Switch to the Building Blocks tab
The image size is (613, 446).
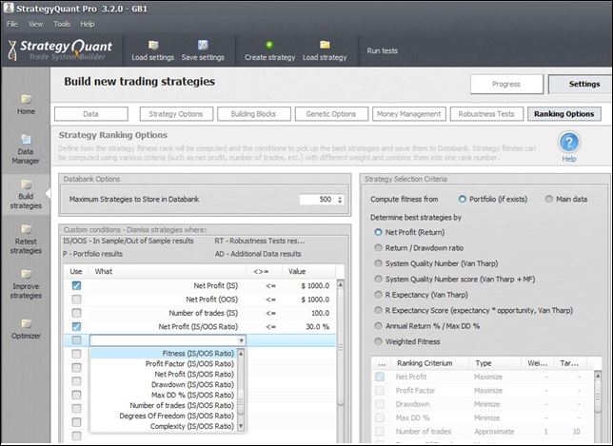click(254, 114)
